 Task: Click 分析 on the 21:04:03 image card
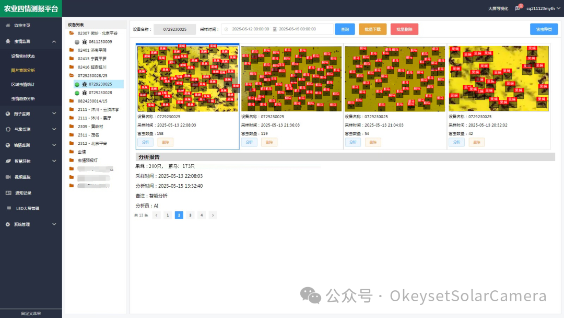click(353, 142)
